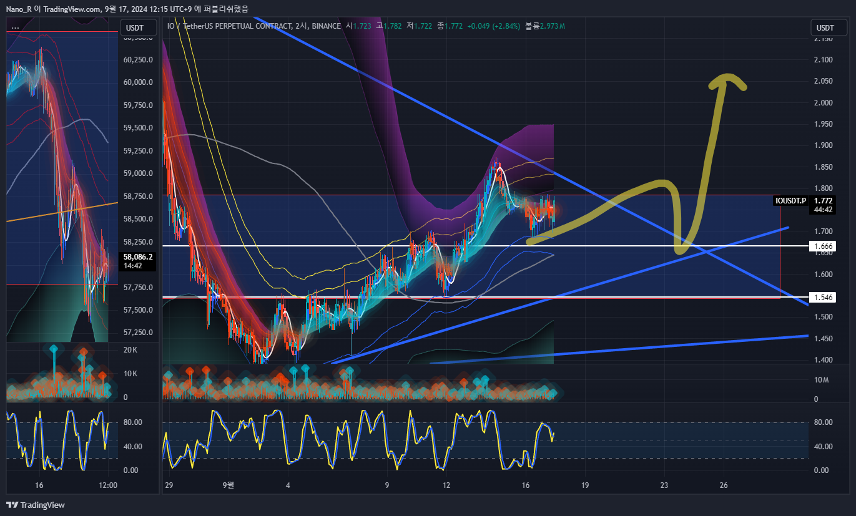Viewport: 856px width, 516px height.
Task: Click the 58,086.2 last price label
Action: pyautogui.click(x=138, y=256)
